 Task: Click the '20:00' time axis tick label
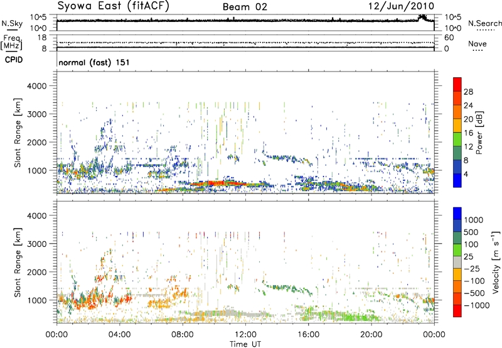coord(371,335)
